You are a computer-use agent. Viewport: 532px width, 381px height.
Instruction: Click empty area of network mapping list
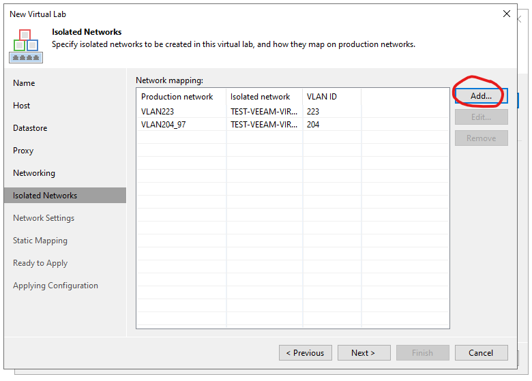tap(293, 230)
